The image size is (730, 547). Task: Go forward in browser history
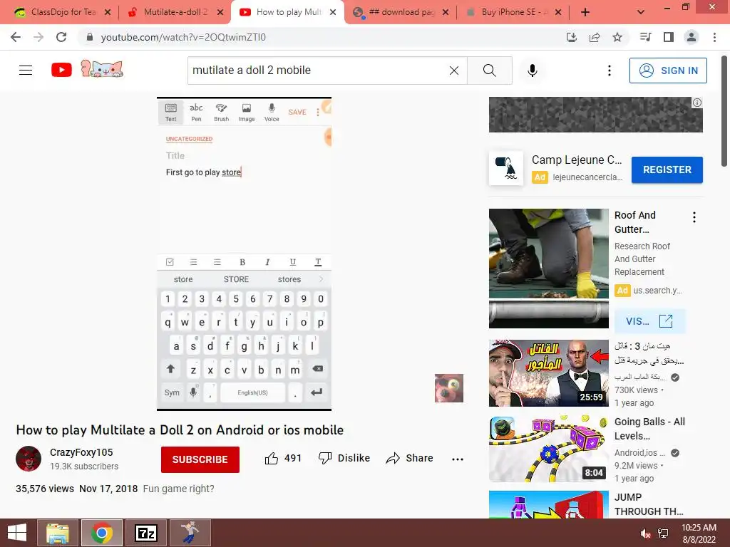pos(38,37)
